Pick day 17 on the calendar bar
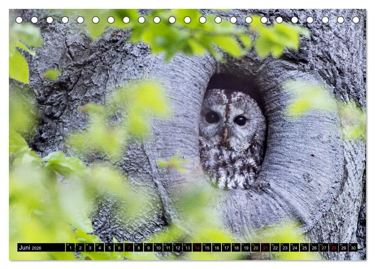Screen dimensions: 375x269 pyautogui.click(x=226, y=248)
